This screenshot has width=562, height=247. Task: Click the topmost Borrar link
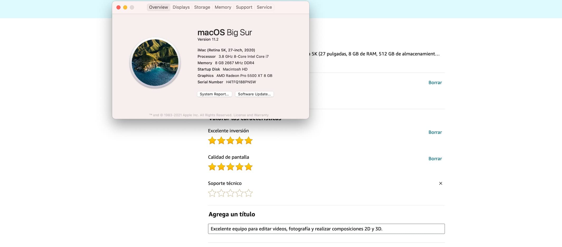coord(435,82)
